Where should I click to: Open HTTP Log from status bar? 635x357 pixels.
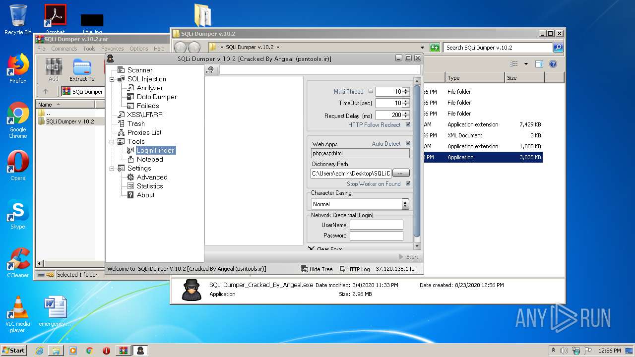(354, 269)
